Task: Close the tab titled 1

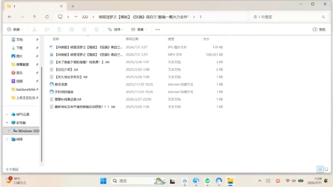Action: click(61, 6)
